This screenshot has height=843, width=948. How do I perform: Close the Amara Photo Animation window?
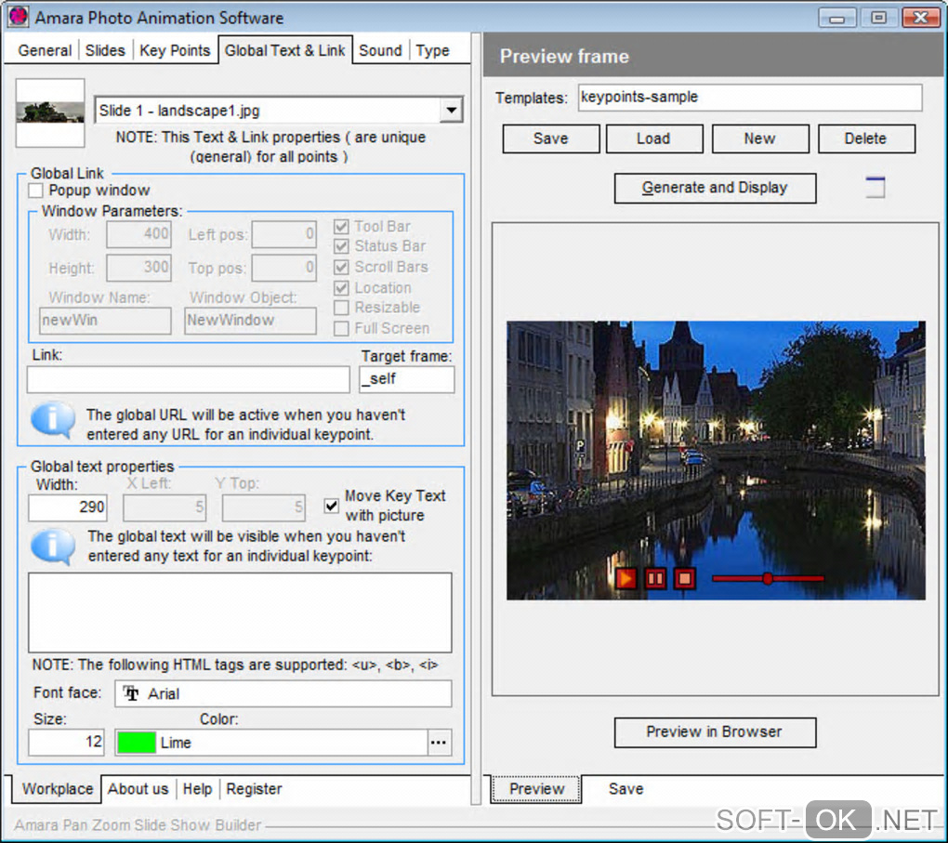click(920, 18)
